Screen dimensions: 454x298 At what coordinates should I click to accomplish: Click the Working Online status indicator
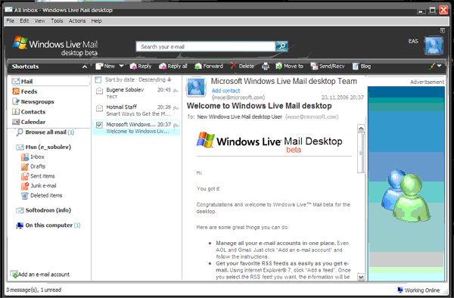click(x=418, y=290)
